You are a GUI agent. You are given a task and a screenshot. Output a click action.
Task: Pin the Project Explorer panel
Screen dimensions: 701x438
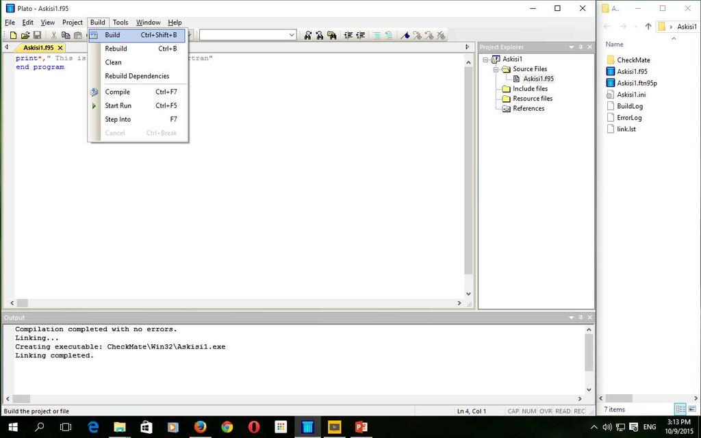pos(581,47)
